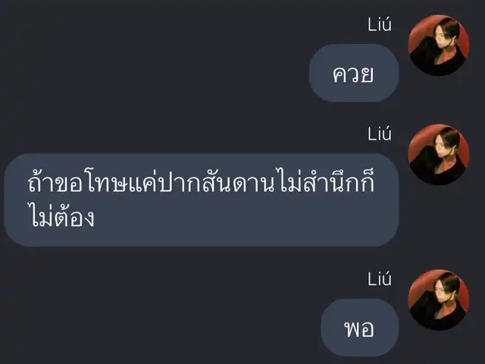Screen dimensions: 485x364
Task: Click sender name Liú above the long message
Action: point(380,133)
